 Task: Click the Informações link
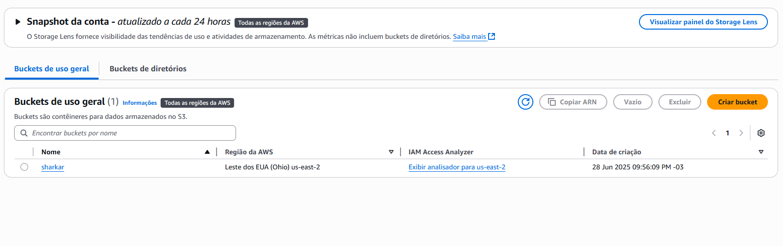140,103
